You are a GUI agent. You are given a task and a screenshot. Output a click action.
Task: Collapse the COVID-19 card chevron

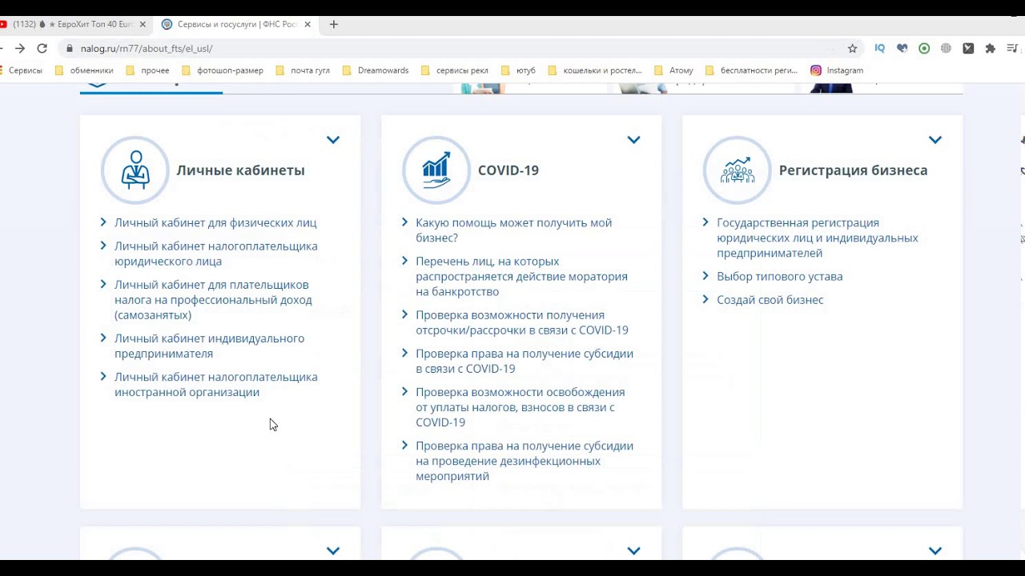pos(633,140)
